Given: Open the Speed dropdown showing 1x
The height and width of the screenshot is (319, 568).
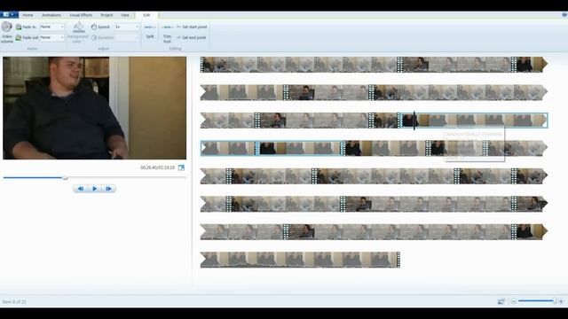Looking at the screenshot, I should click(x=127, y=27).
